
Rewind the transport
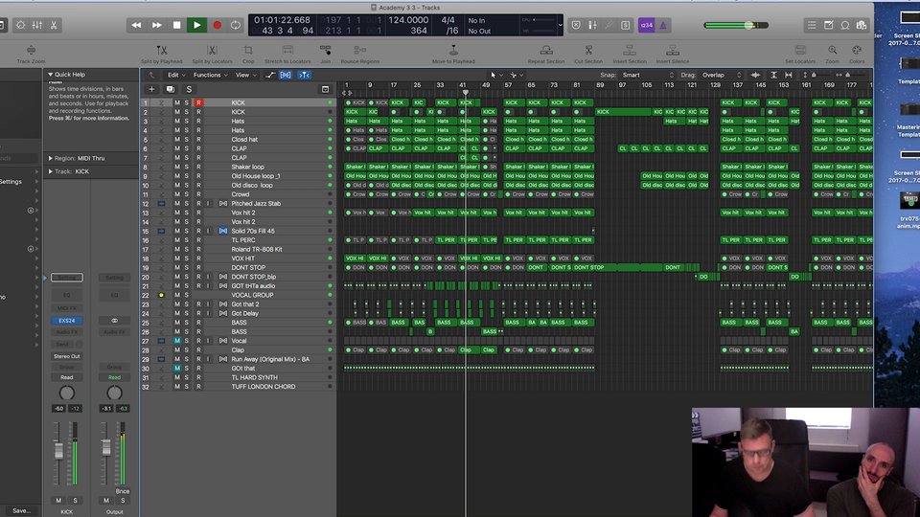coord(136,25)
